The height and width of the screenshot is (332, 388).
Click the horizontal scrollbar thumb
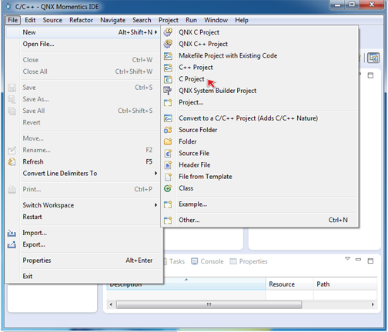209,304
